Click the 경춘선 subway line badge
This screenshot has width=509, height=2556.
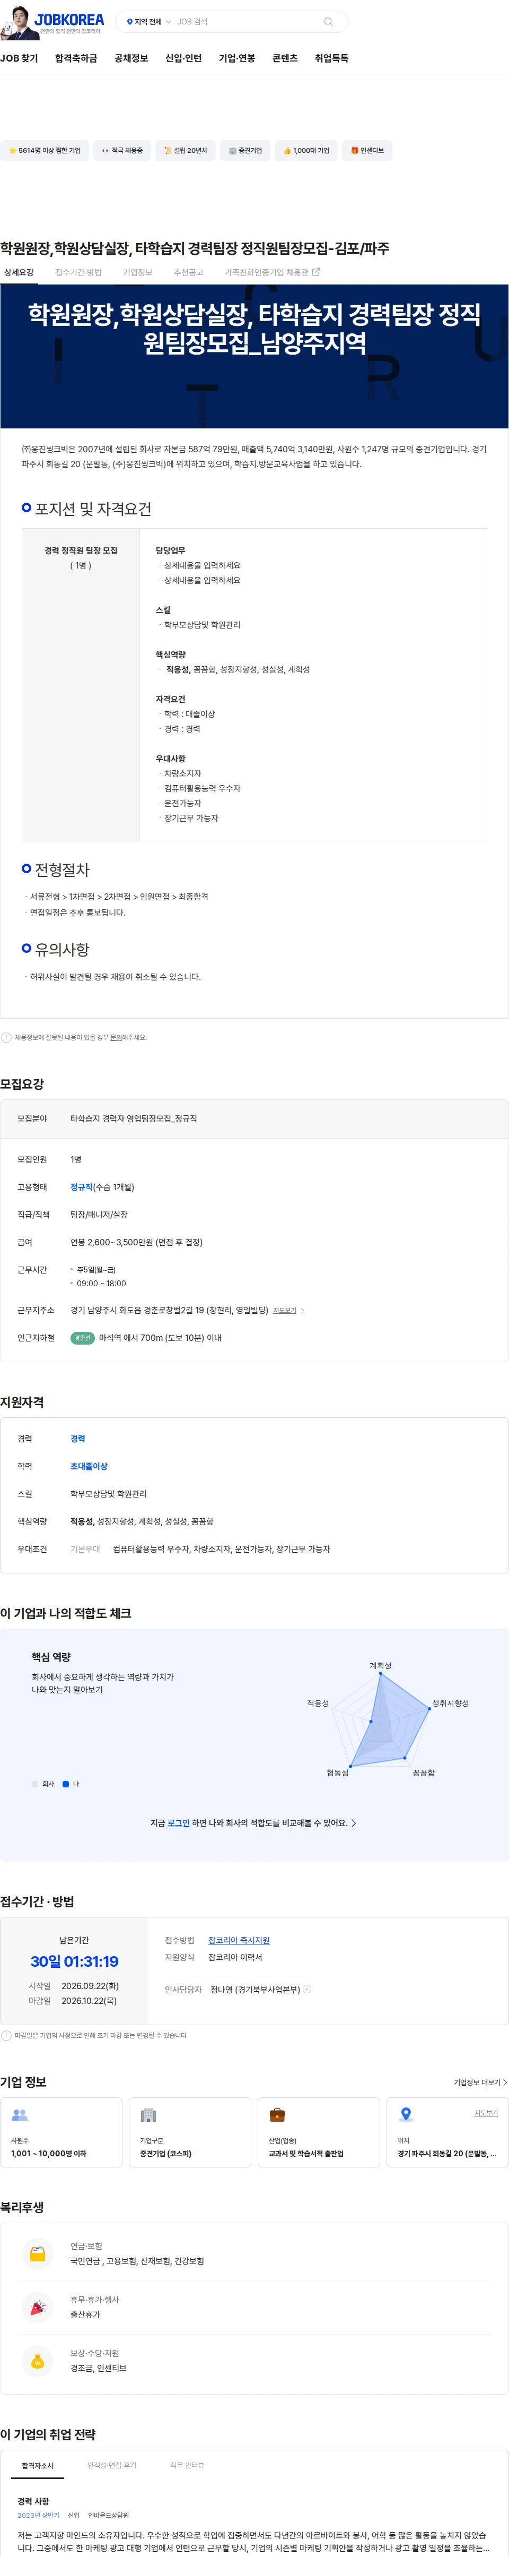click(x=82, y=1339)
